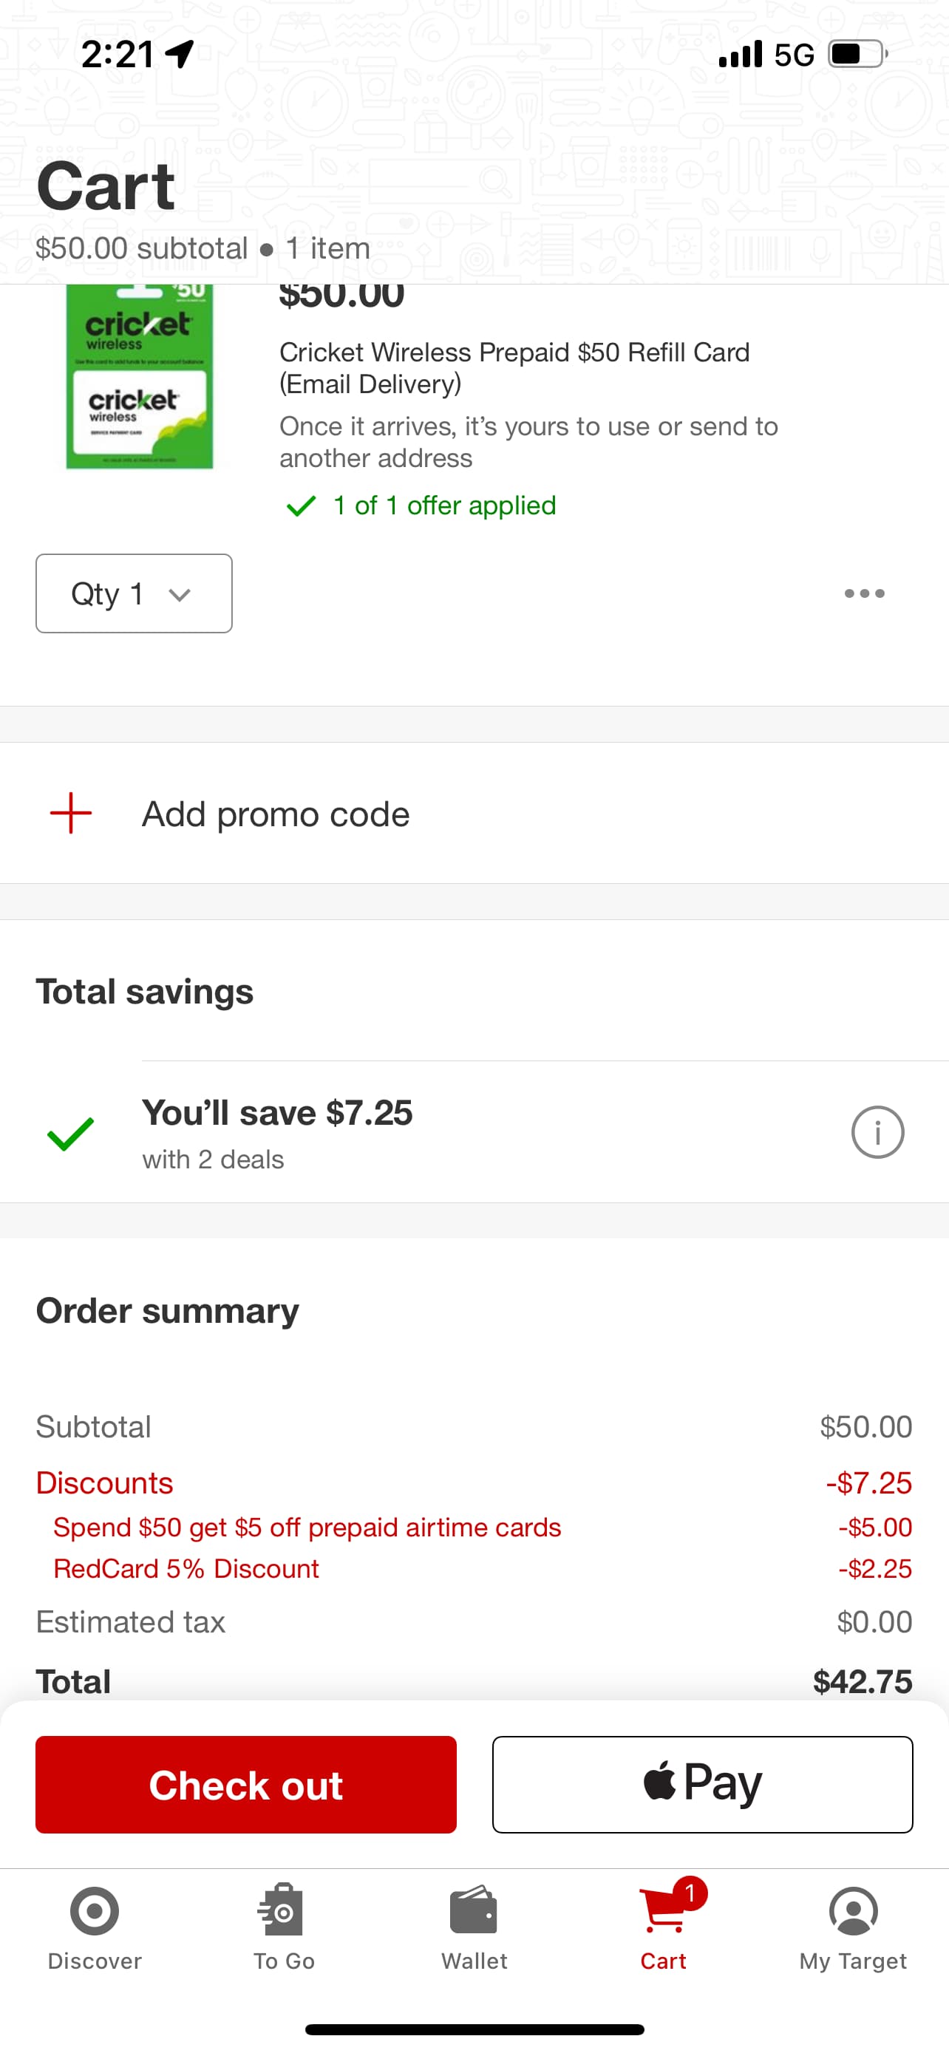Tap the savings info icon

click(x=877, y=1131)
